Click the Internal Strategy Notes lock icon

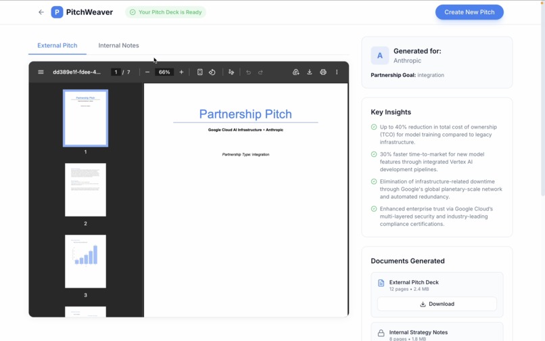(381, 333)
